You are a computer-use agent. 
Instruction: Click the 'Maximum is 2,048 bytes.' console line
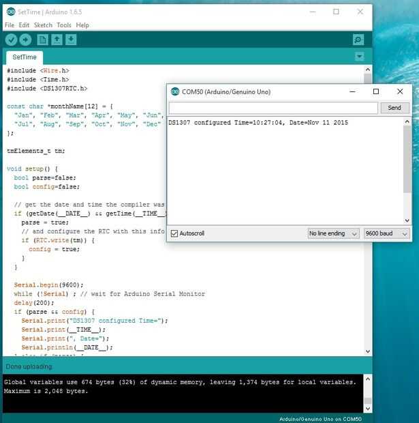pyautogui.click(x=46, y=391)
